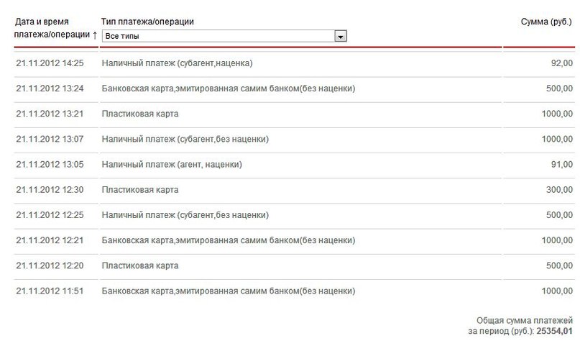Open the payment type dropdown arrow
Image resolution: width=580 pixels, height=341 pixels.
tap(340, 36)
